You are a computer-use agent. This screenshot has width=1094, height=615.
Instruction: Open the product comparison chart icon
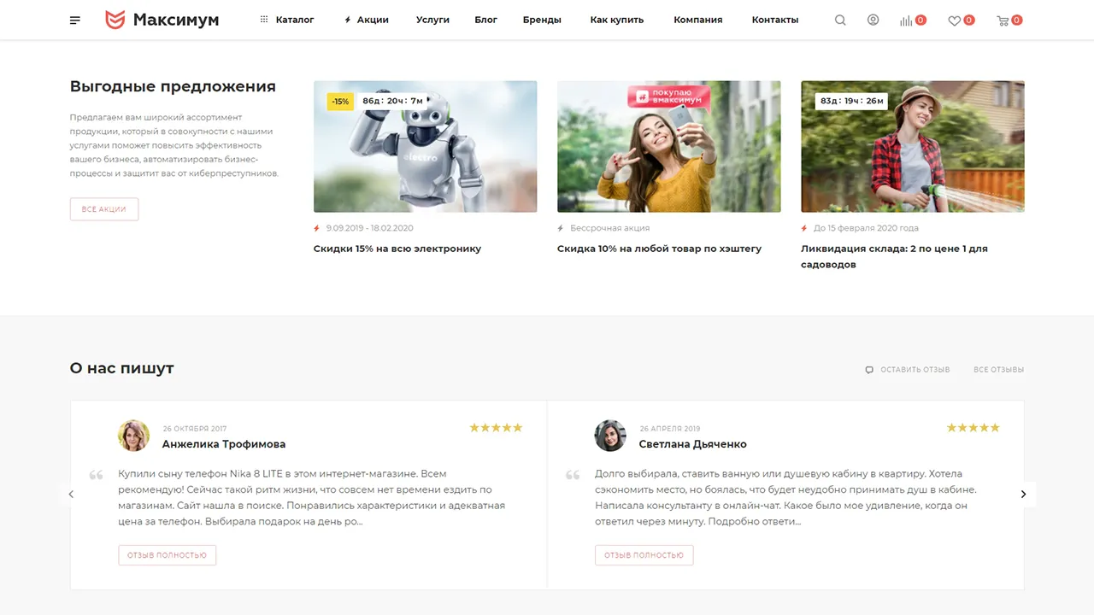point(906,20)
